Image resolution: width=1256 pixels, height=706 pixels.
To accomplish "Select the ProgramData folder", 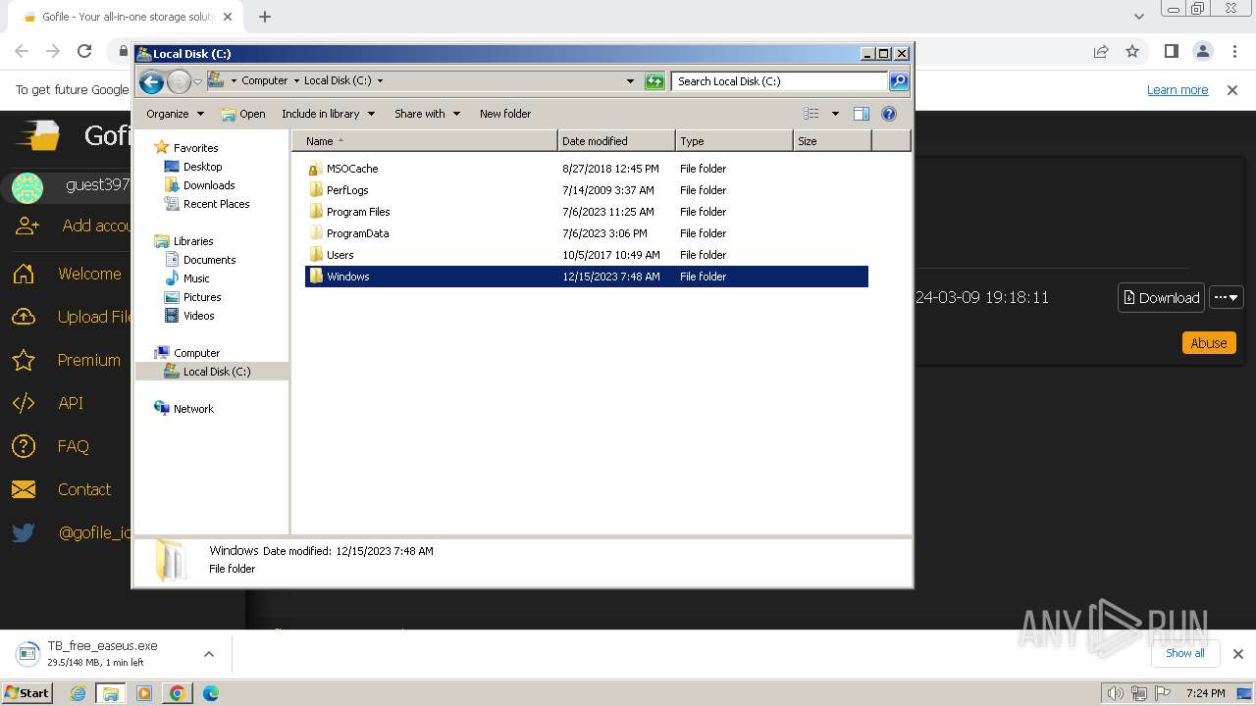I will [357, 233].
